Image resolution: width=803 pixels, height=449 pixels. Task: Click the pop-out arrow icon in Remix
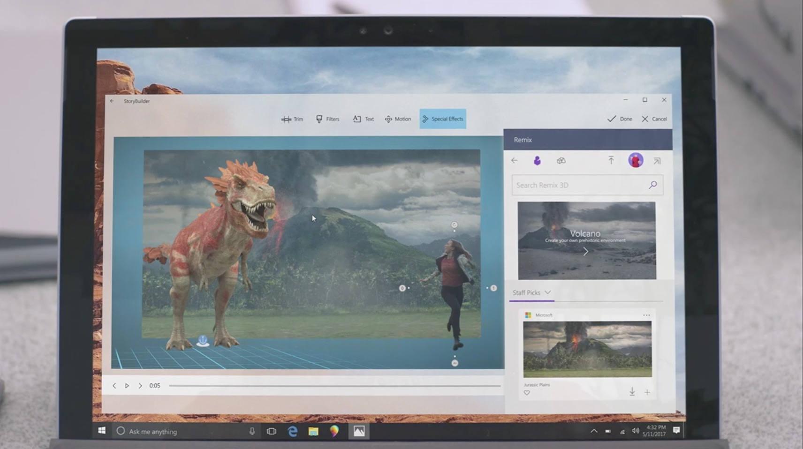[x=657, y=161]
